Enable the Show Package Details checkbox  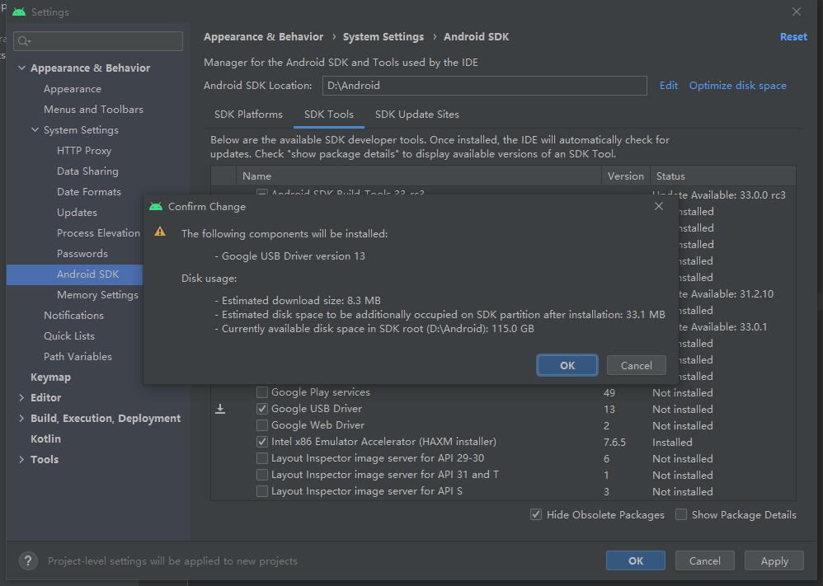[x=681, y=514]
